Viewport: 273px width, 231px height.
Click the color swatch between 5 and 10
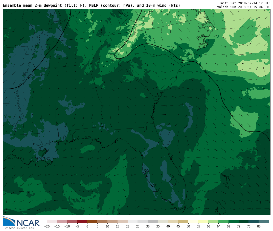tap(102, 221)
